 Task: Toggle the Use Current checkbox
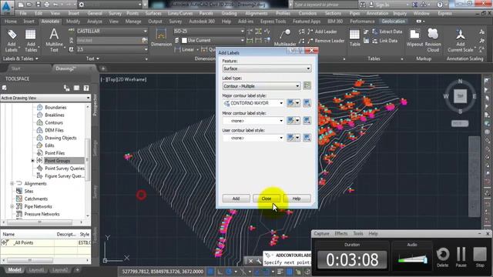[185, 40]
